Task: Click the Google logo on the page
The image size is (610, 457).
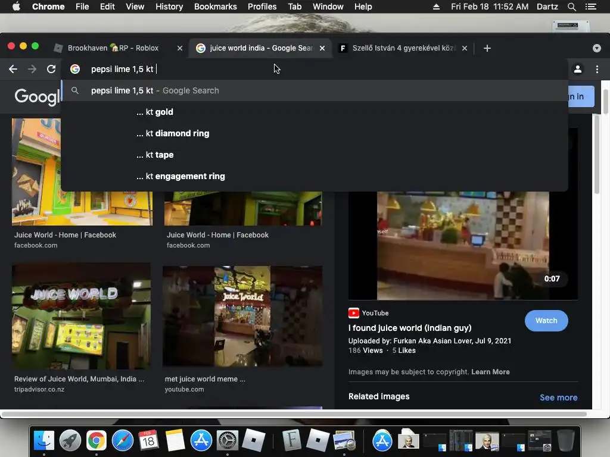Action: coord(38,96)
